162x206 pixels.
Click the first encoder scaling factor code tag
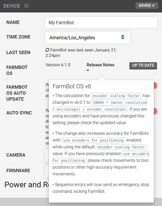116,96
